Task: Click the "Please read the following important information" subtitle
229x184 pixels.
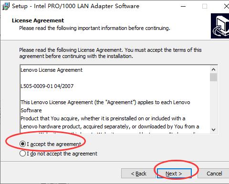Action: [94, 28]
